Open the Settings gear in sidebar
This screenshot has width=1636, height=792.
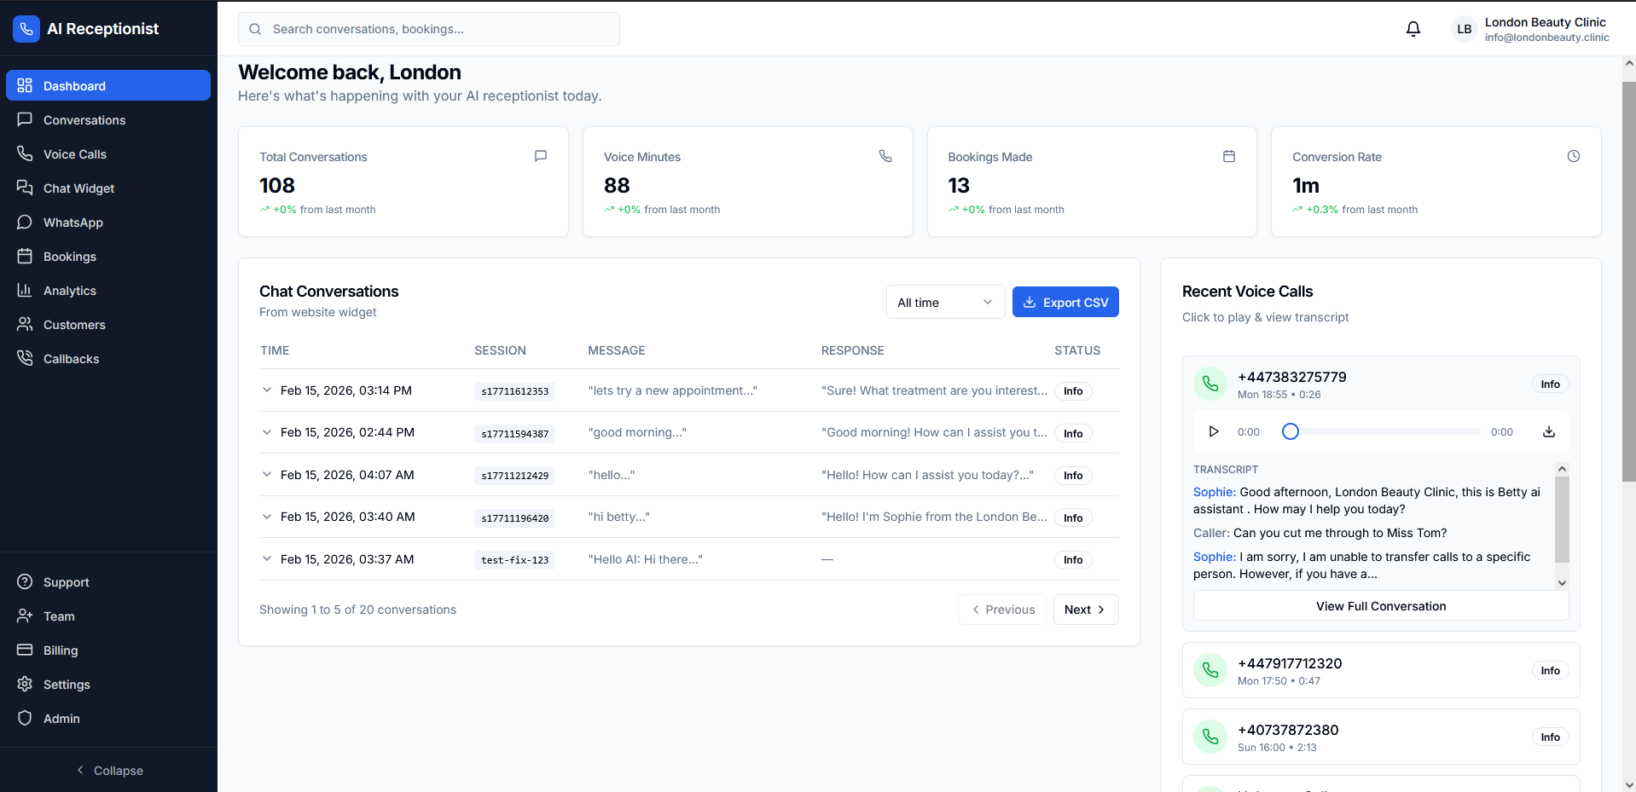pos(26,684)
